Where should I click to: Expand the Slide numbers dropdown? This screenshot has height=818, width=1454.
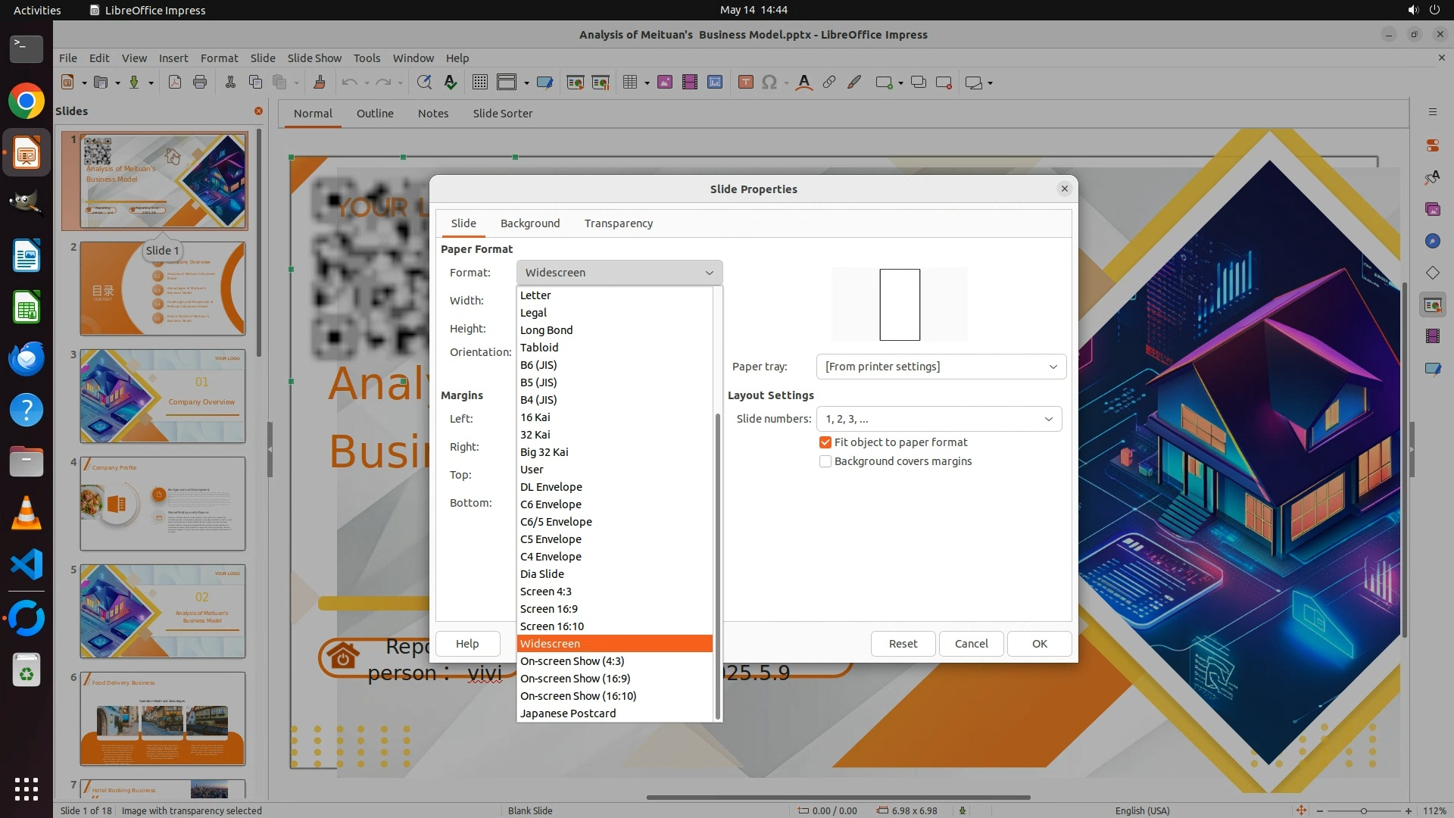(x=938, y=419)
